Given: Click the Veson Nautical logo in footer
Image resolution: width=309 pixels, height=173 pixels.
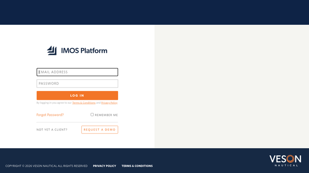Looking at the screenshot, I should point(285,161).
